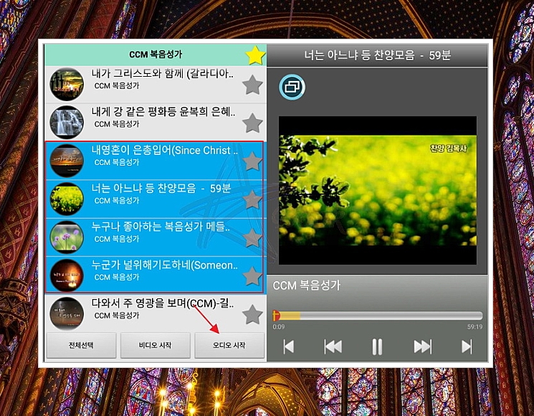Open sunset thumbnail of 내영혼이 은총입어

[67, 161]
